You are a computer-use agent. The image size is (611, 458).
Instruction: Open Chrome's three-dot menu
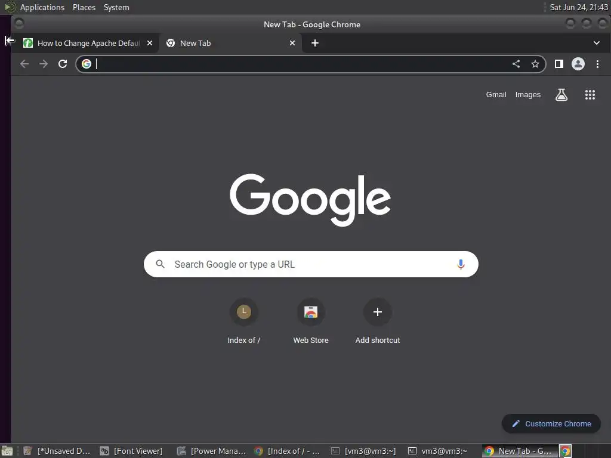(x=597, y=64)
